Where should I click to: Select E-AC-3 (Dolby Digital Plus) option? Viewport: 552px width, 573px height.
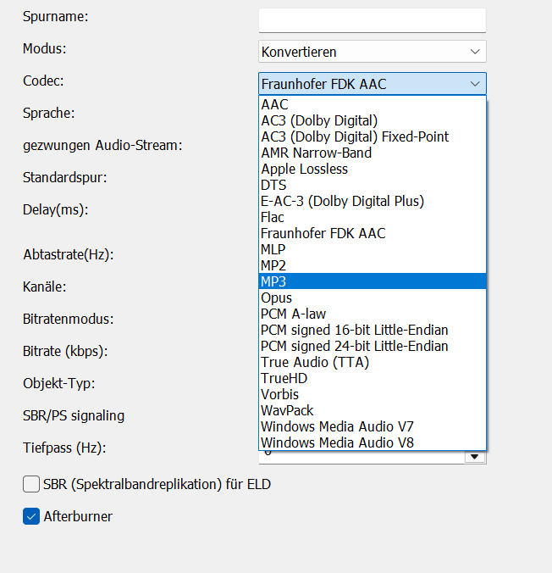click(372, 201)
